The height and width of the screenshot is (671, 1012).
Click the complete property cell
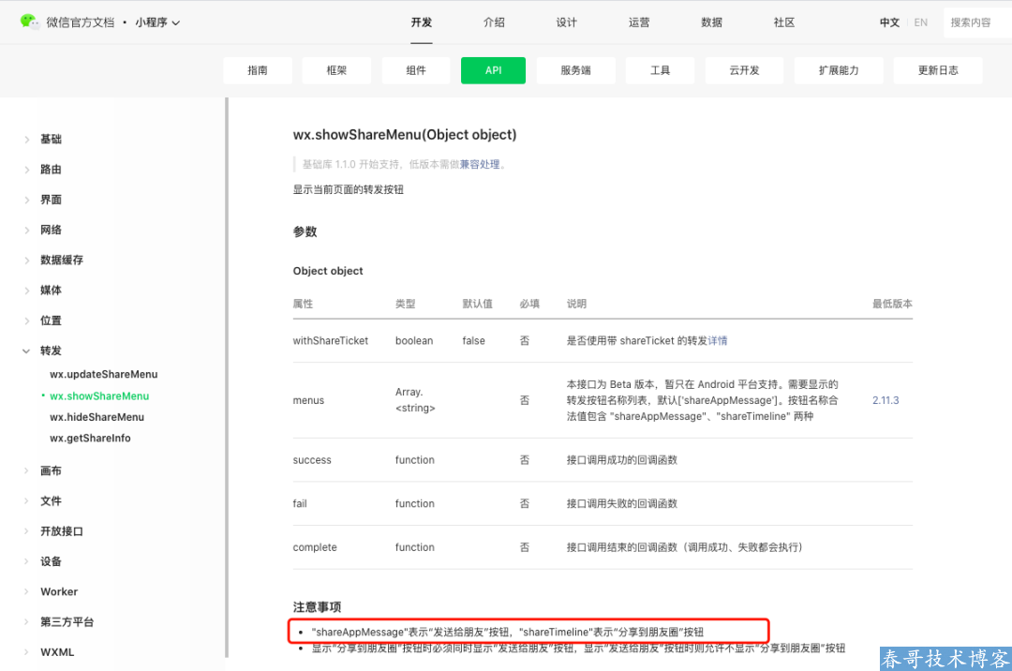tap(314, 547)
